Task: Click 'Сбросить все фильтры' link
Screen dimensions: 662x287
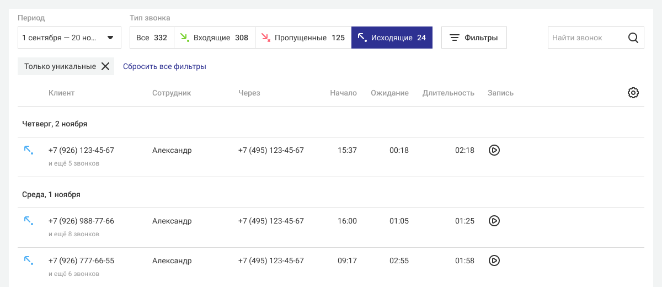Action: pos(164,66)
